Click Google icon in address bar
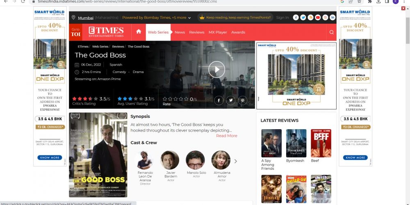 342,2
